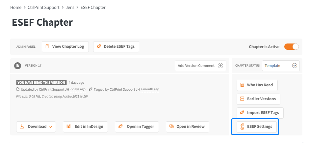The width and height of the screenshot is (309, 143).
Task: Click the InDesign Id icon
Action: (68, 127)
